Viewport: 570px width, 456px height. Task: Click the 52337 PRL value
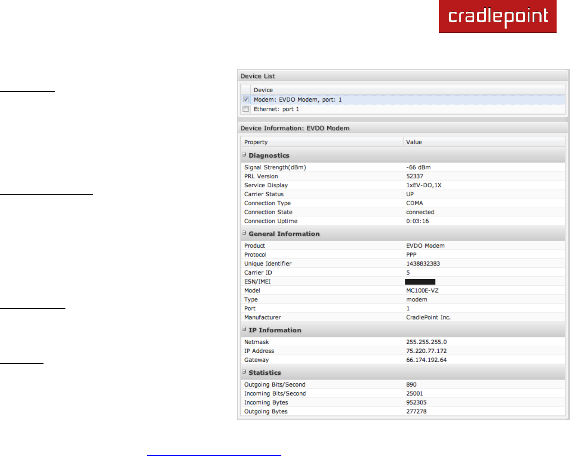415,176
